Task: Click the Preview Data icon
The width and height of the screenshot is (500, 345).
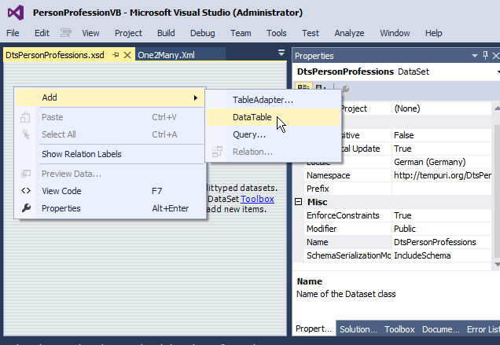Action: click(26, 174)
